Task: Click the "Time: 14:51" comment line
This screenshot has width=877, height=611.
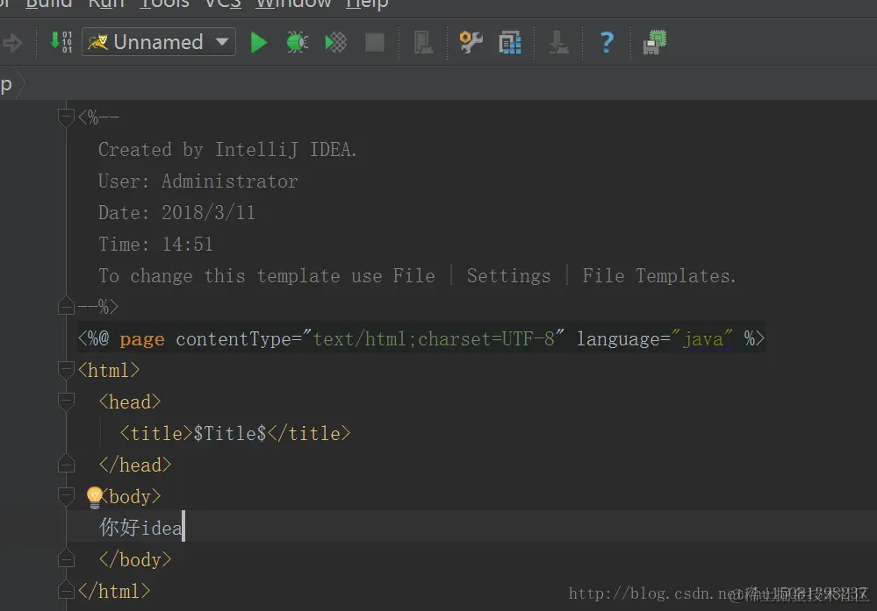Action: click(x=155, y=244)
